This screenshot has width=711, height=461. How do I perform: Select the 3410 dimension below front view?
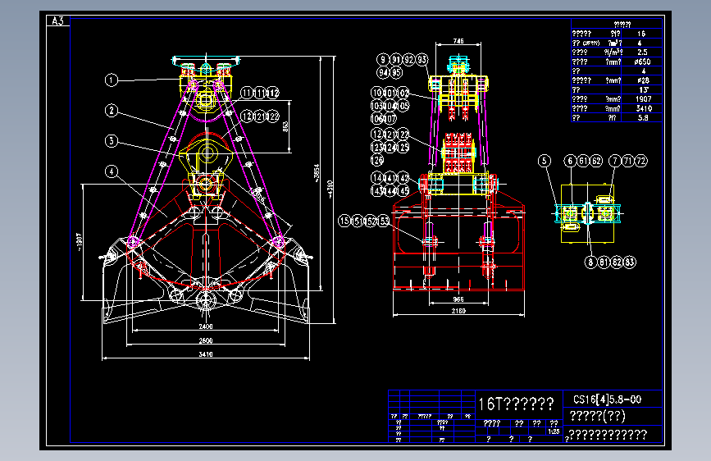[205, 354]
